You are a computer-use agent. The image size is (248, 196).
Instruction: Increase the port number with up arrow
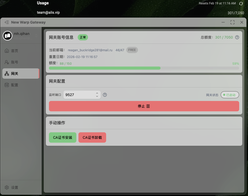pyautogui.click(x=97, y=93)
